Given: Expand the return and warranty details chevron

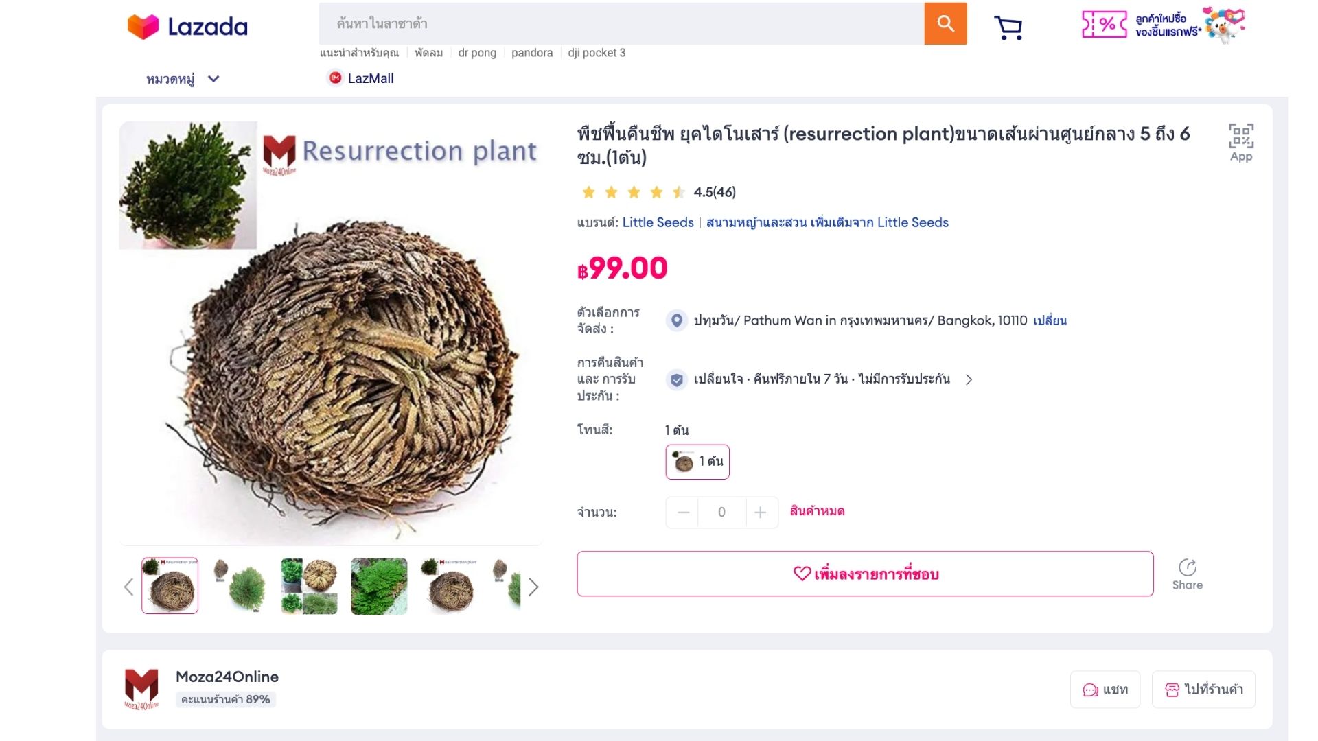Looking at the screenshot, I should pos(969,379).
